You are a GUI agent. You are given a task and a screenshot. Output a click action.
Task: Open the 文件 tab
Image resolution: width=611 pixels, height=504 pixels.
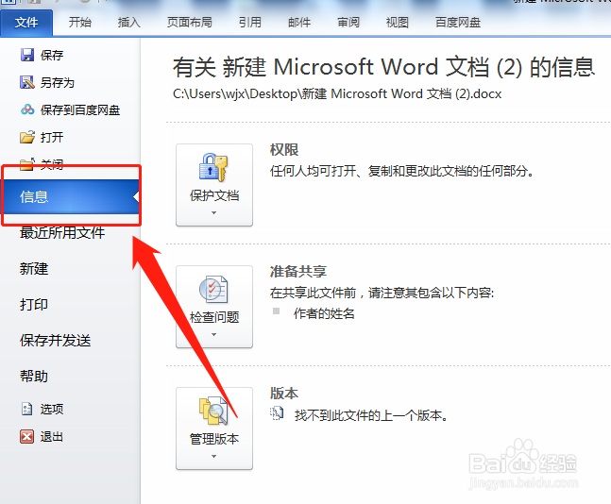coord(26,23)
